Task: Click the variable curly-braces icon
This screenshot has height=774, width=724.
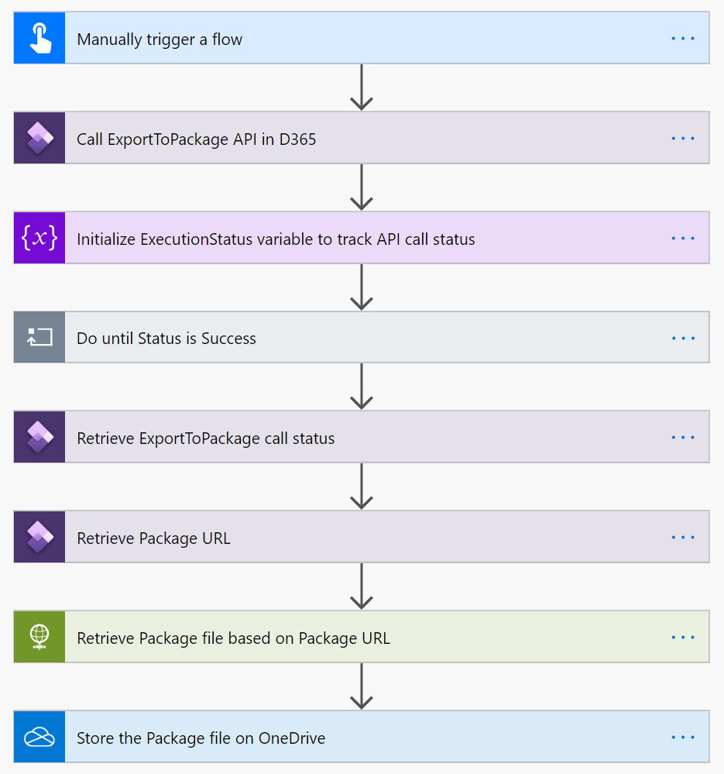Action: click(39, 238)
